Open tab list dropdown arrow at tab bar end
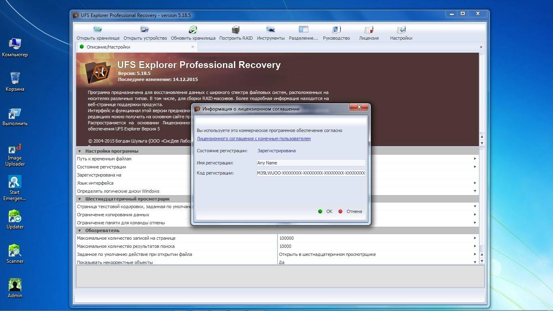The width and height of the screenshot is (553, 311). [481, 47]
